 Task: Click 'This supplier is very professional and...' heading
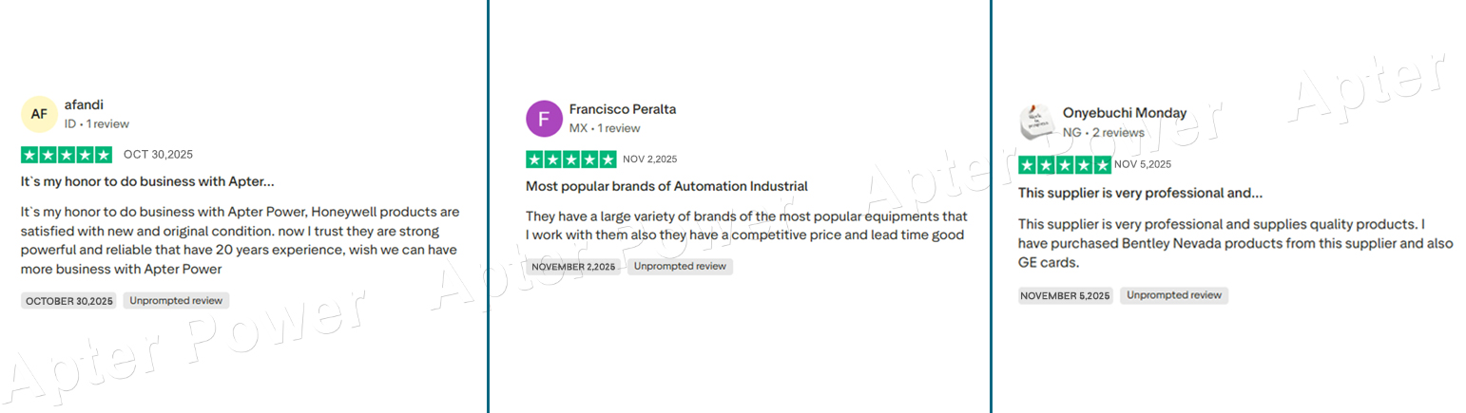[x=1140, y=193]
